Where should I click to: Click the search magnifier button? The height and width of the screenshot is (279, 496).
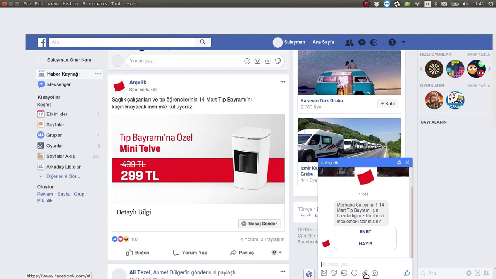[203, 42]
